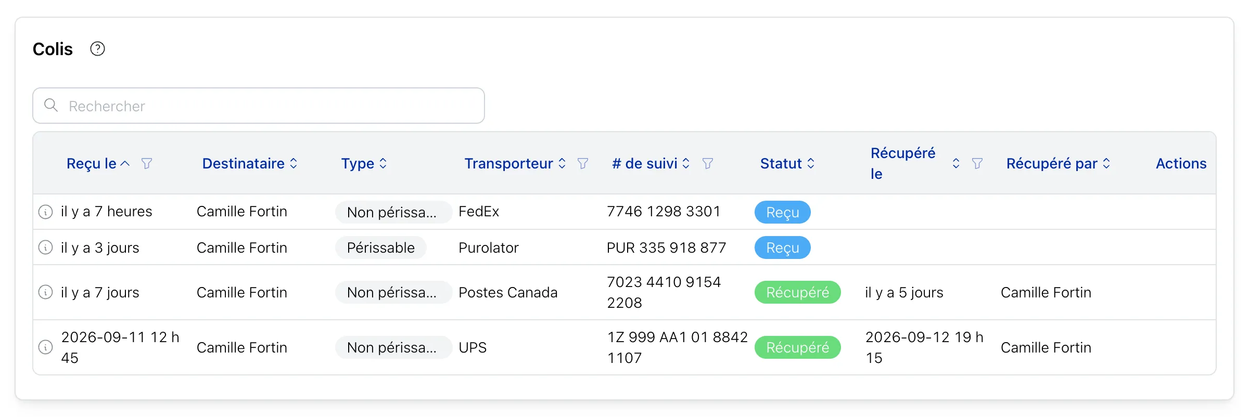Click the Reçu status badge in Purolator row
The image size is (1249, 417).
(783, 247)
